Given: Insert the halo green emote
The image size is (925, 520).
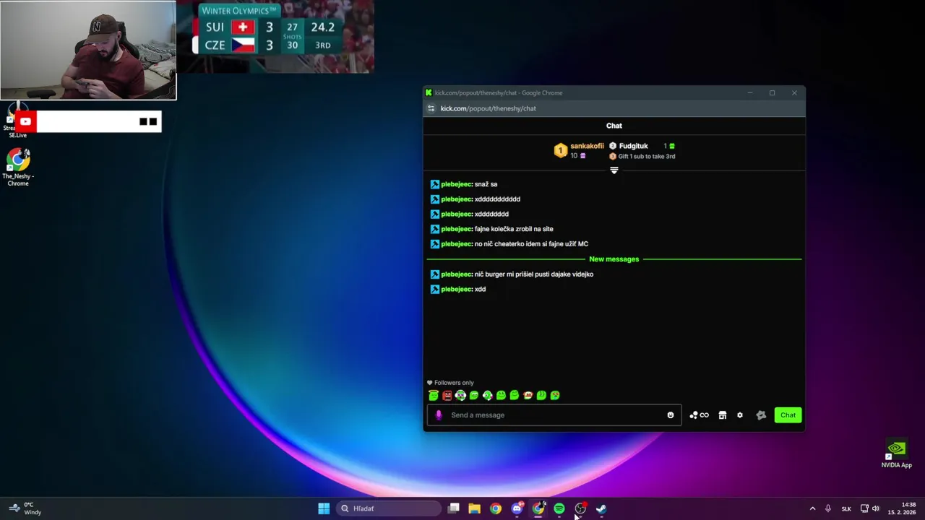Looking at the screenshot, I should coord(434,395).
